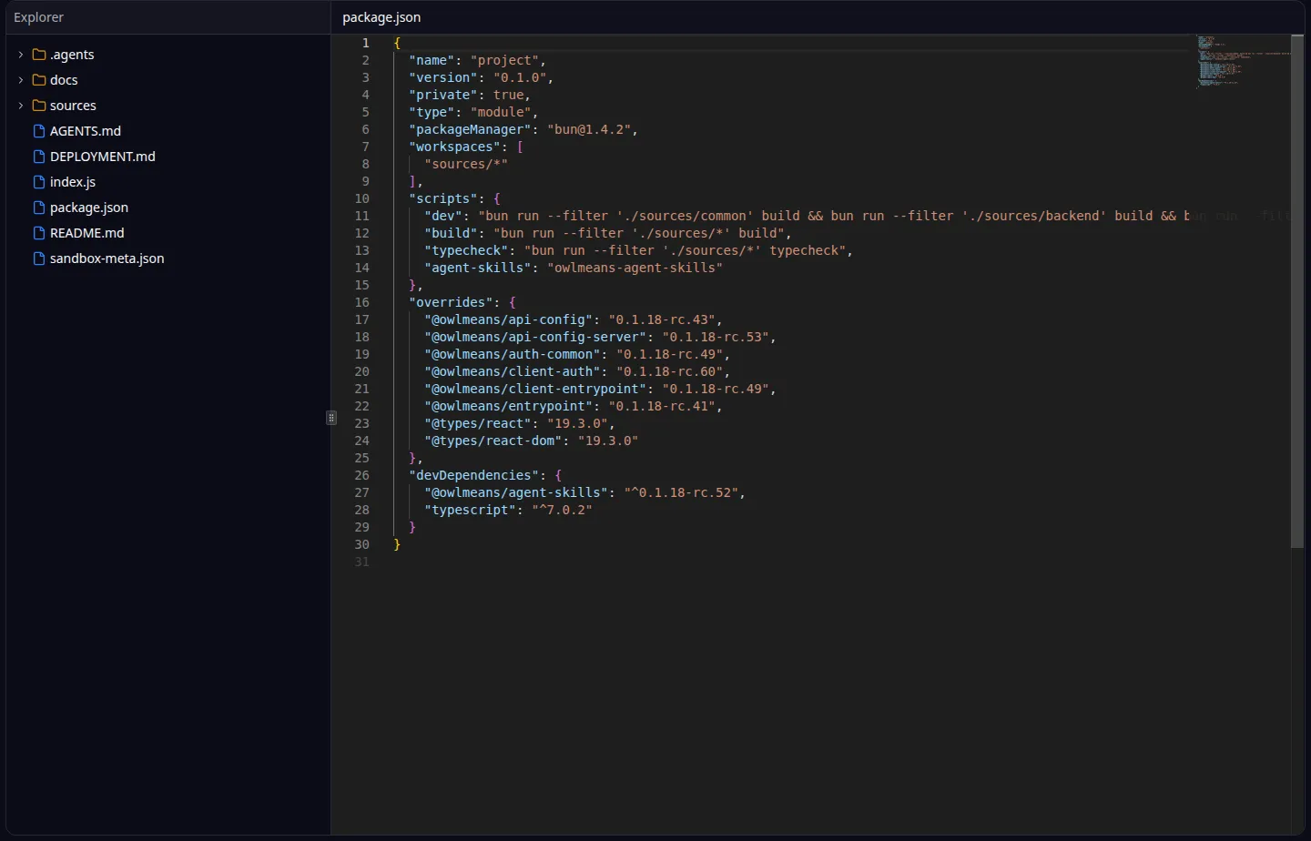Click the code minimap preview

1243,61
